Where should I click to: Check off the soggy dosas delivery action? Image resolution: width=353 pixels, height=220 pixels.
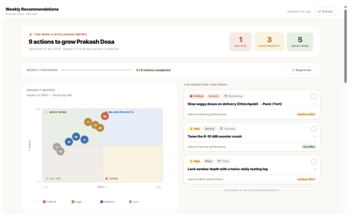[x=314, y=96]
